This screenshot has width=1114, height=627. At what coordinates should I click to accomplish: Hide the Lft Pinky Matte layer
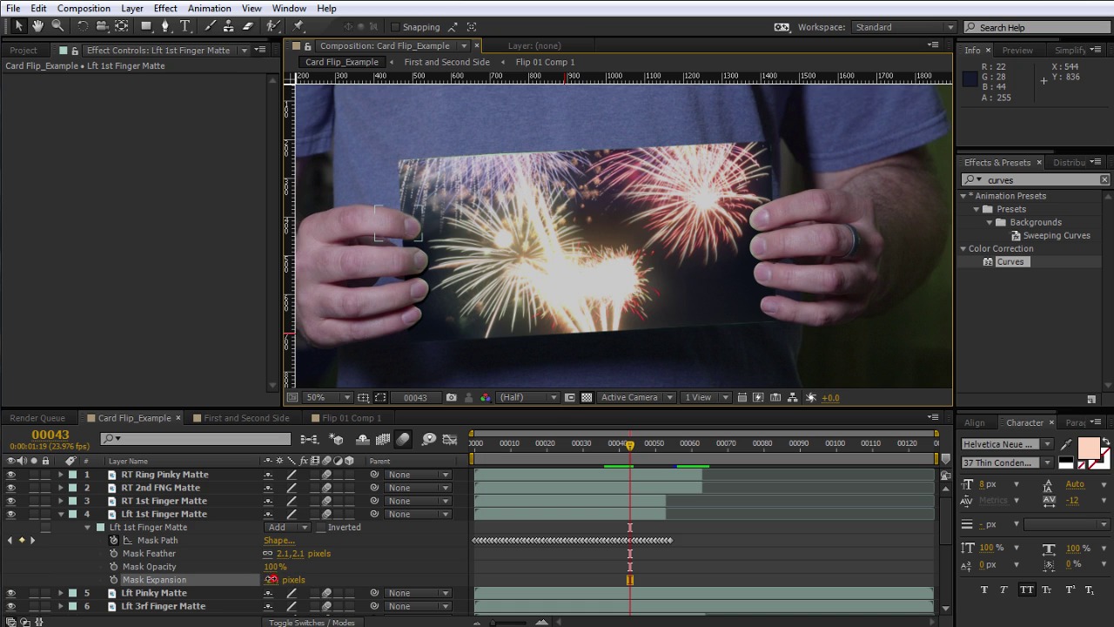coord(10,593)
